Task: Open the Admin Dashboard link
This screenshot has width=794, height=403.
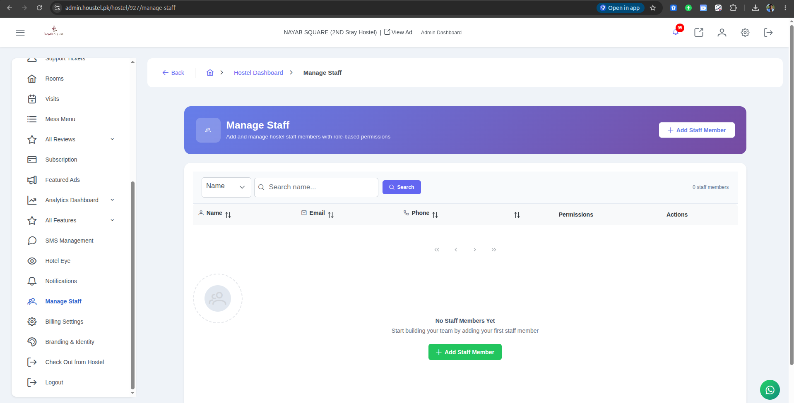Action: tap(441, 33)
